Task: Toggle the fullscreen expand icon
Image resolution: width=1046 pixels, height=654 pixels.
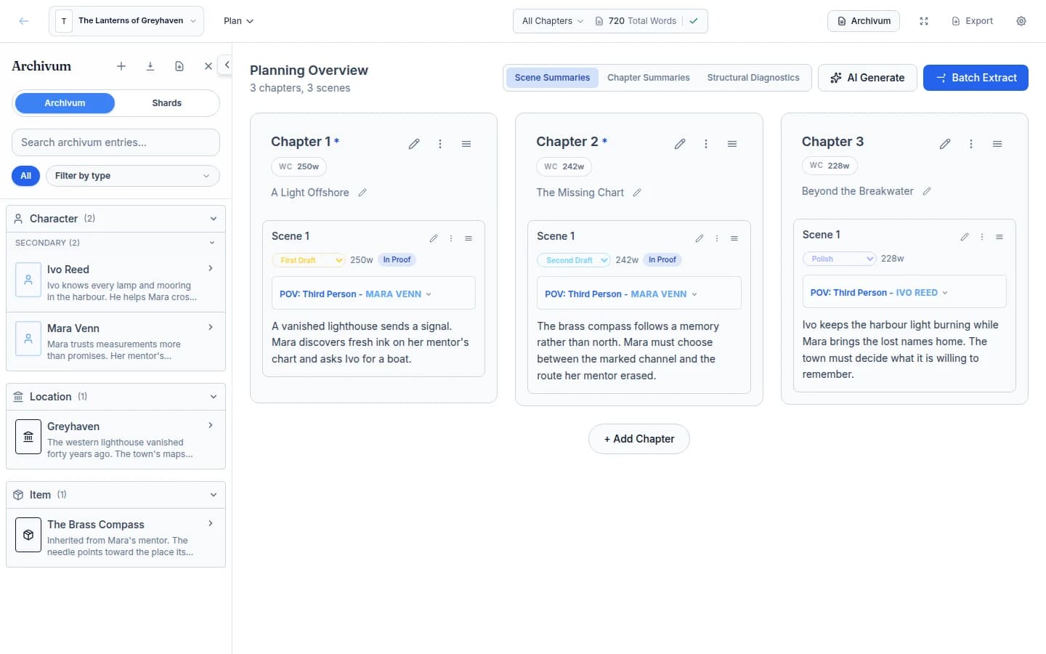Action: (924, 21)
